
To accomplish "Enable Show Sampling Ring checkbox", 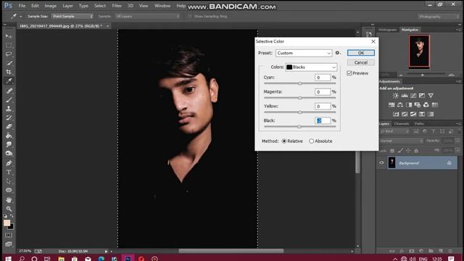I will coord(190,16).
